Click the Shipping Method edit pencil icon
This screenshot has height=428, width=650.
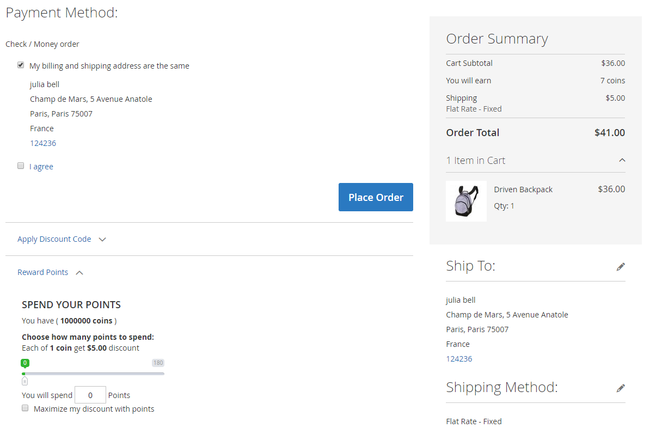pos(621,388)
